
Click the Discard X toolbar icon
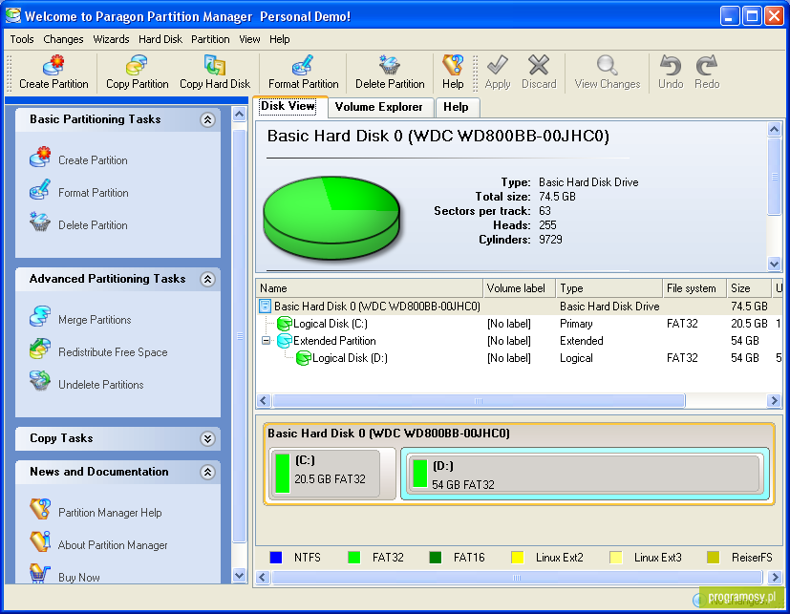[x=539, y=66]
